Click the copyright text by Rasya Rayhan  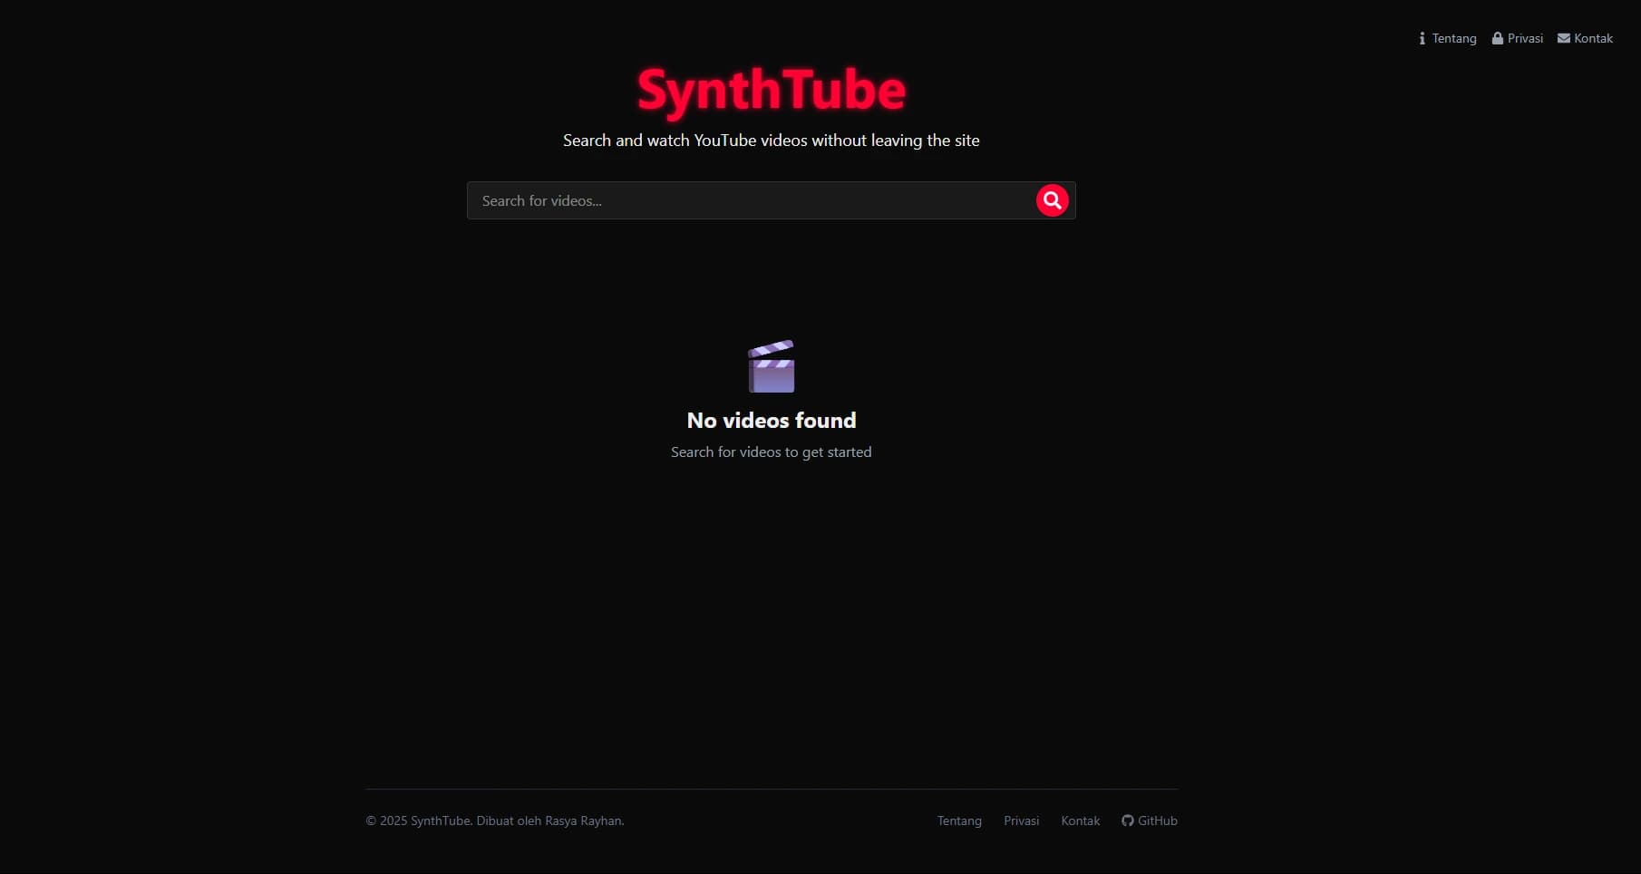click(x=494, y=821)
